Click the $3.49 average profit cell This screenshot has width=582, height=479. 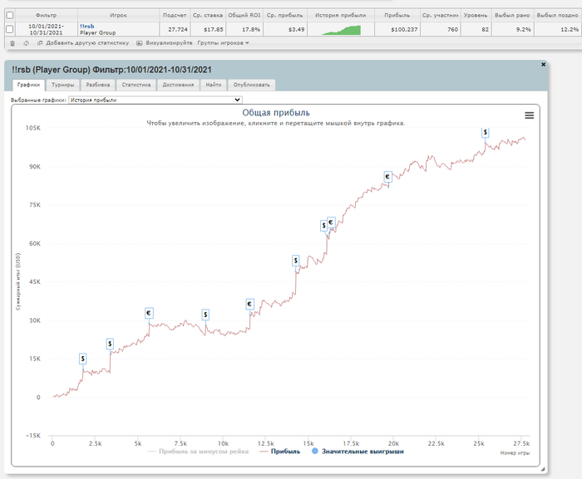[285, 29]
